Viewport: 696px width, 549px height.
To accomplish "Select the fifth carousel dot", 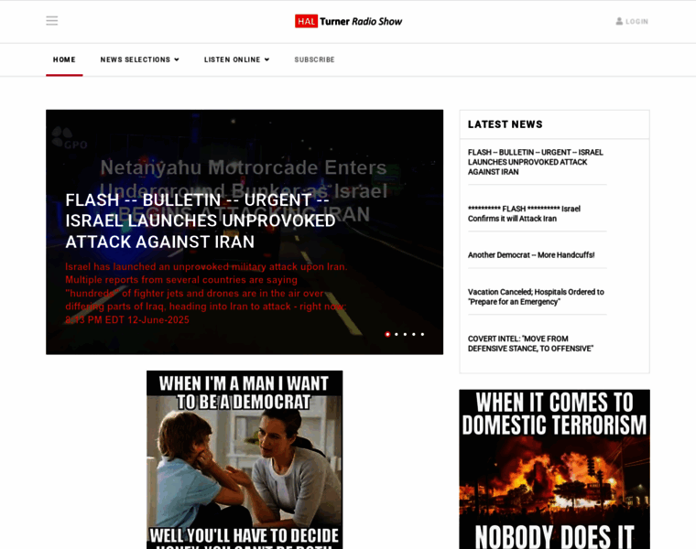I will point(422,334).
